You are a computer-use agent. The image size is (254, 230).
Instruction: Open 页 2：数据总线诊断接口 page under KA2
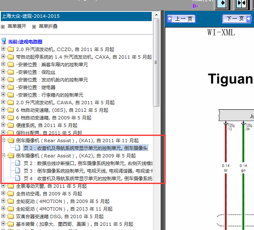[x=88, y=163]
